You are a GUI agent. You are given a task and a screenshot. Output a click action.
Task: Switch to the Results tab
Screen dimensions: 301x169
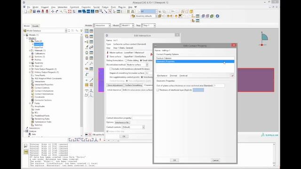35,26
